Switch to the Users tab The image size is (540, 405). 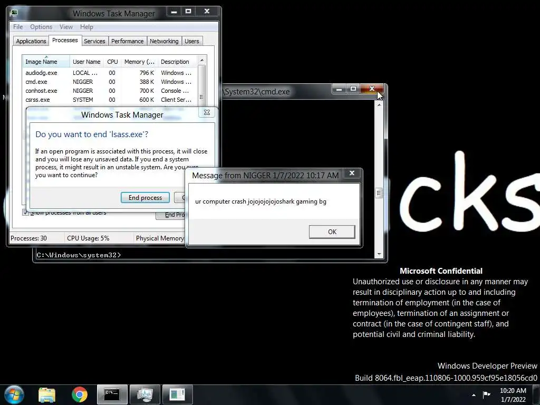(191, 41)
